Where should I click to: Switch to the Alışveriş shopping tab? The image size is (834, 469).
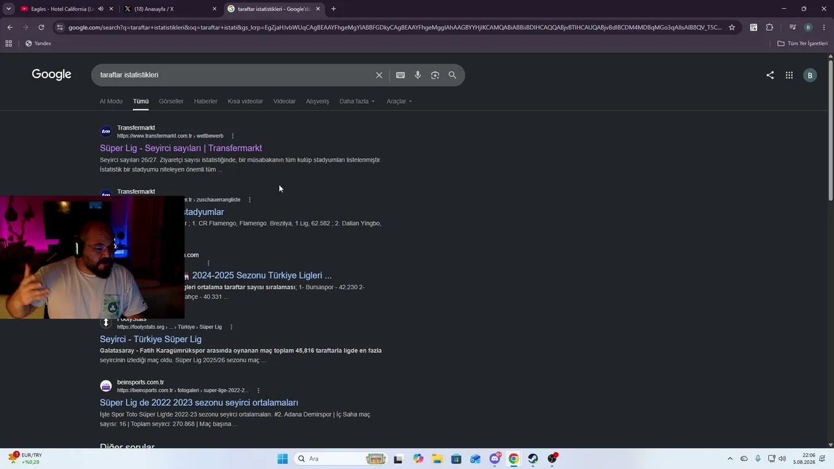click(317, 102)
